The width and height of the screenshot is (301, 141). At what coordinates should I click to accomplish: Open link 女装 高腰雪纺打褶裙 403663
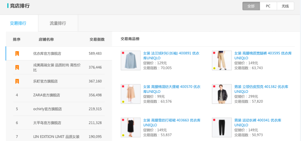tap(172, 123)
